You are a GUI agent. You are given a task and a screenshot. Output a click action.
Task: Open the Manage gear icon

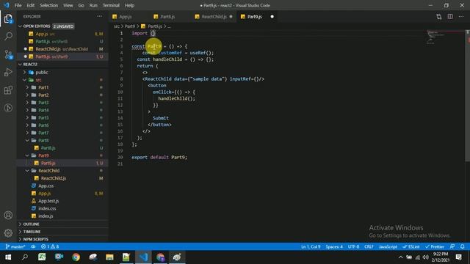pos(8,232)
